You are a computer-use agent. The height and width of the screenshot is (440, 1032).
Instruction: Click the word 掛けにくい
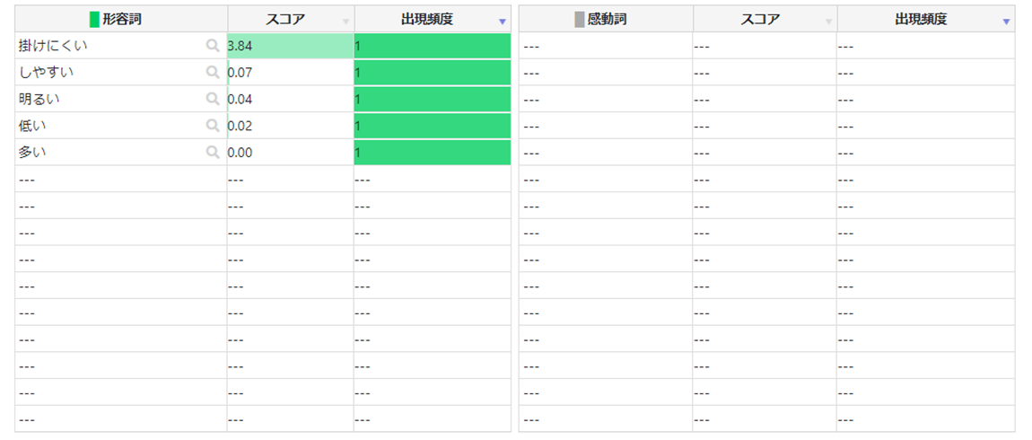click(x=54, y=45)
